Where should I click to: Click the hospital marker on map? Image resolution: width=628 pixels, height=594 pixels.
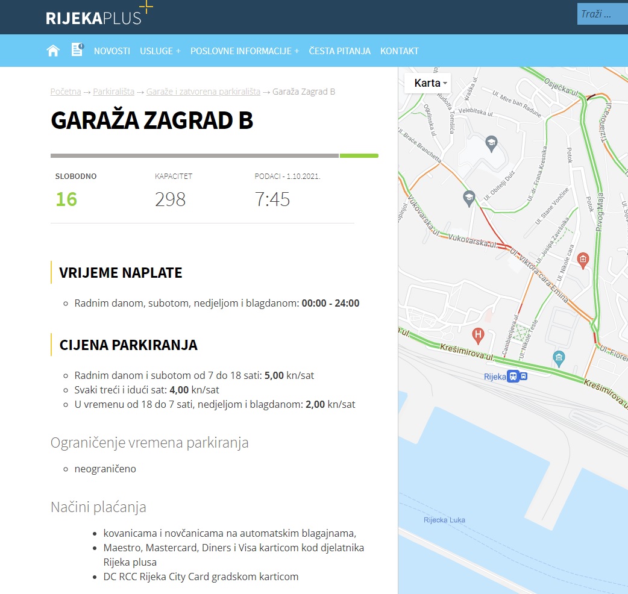coord(478,334)
